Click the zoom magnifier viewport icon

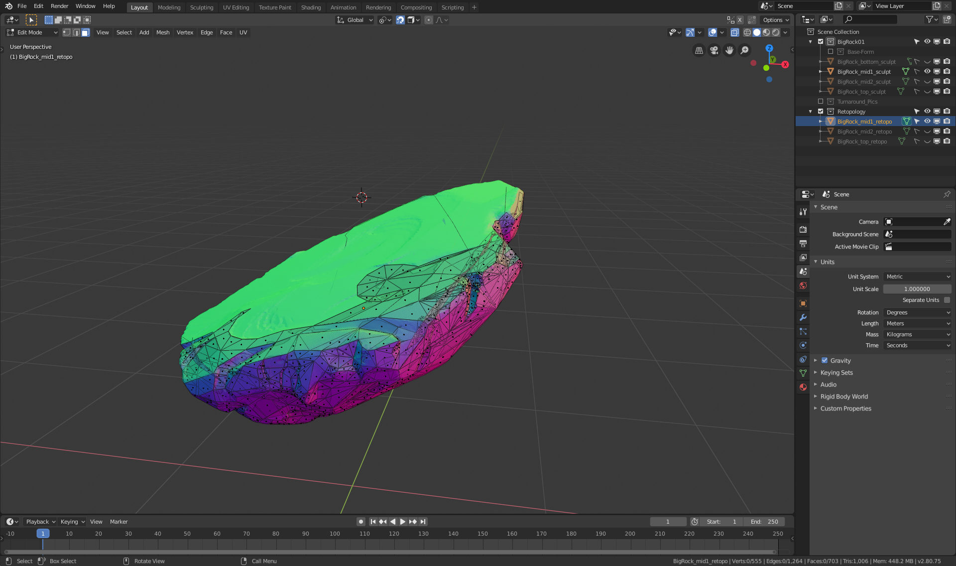[x=744, y=50]
